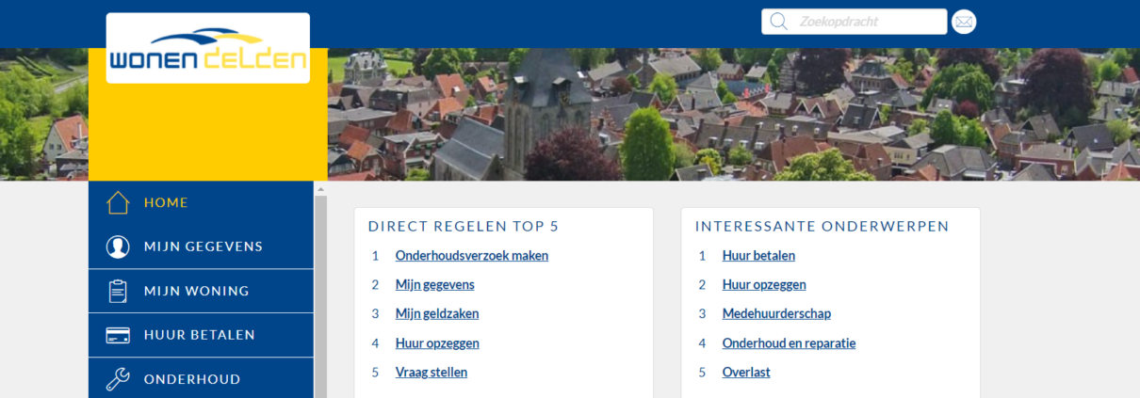Open the Overlast link
This screenshot has height=398, width=1140.
746,372
